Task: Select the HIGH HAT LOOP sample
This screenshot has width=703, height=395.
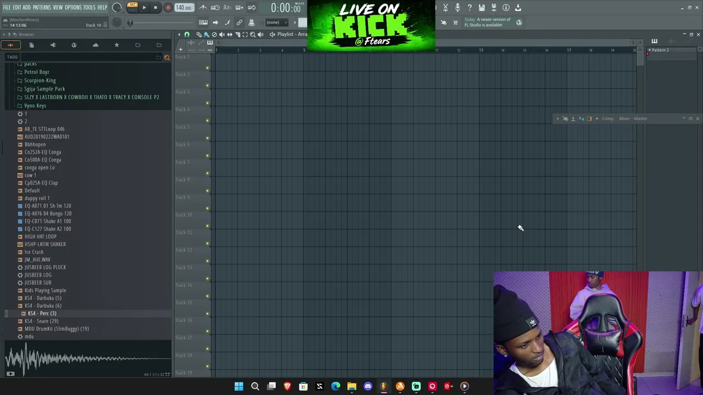Action: [40, 236]
